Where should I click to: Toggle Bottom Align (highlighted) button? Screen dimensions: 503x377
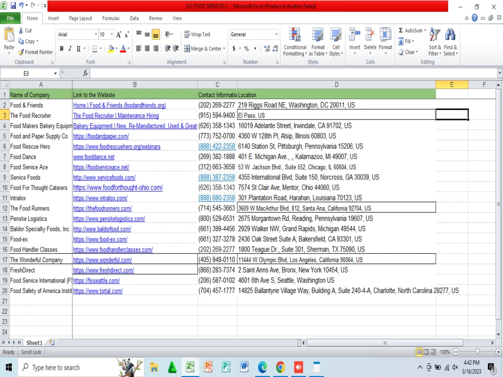(x=155, y=34)
